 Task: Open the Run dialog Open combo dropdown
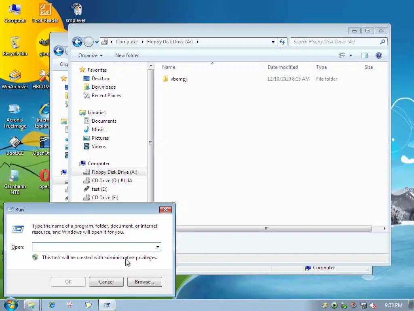pos(158,247)
